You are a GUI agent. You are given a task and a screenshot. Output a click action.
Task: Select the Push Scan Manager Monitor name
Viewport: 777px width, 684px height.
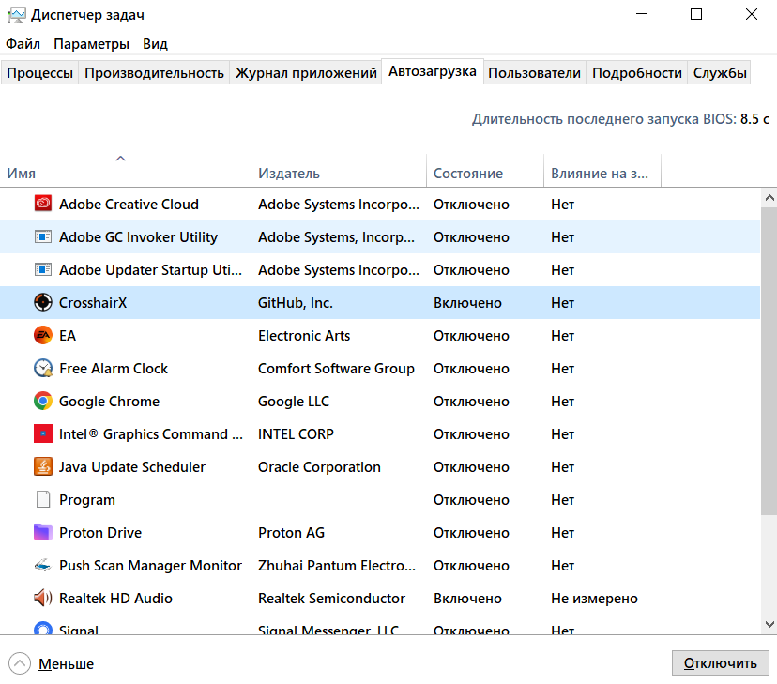pos(150,566)
